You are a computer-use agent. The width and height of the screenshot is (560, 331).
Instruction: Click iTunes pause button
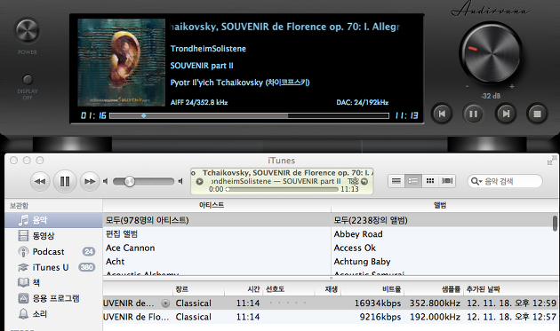(65, 182)
